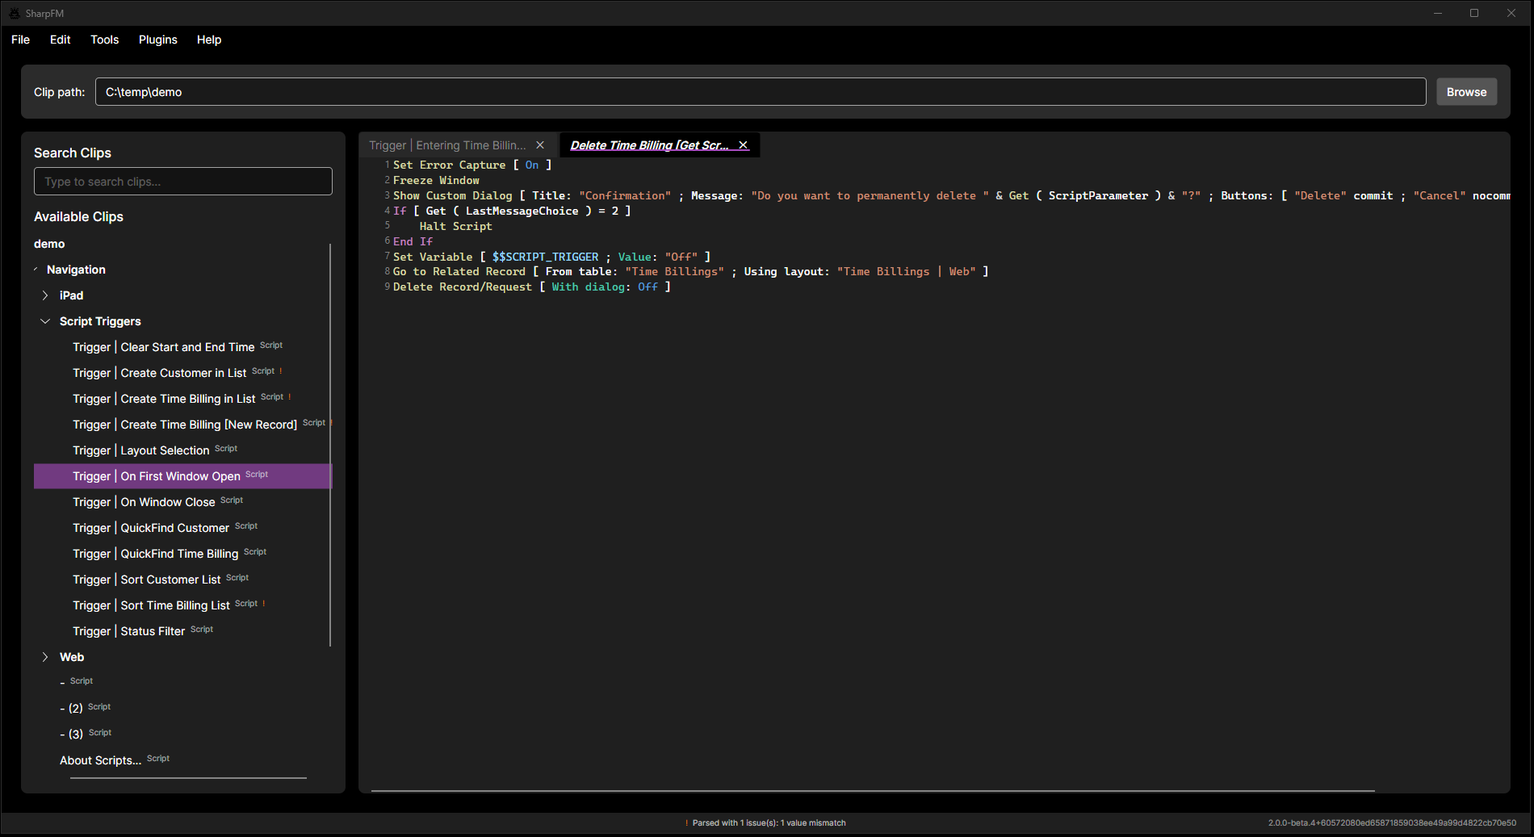This screenshot has width=1534, height=837.
Task: Click the If Get LastMessageChoice line
Action: tap(512, 211)
